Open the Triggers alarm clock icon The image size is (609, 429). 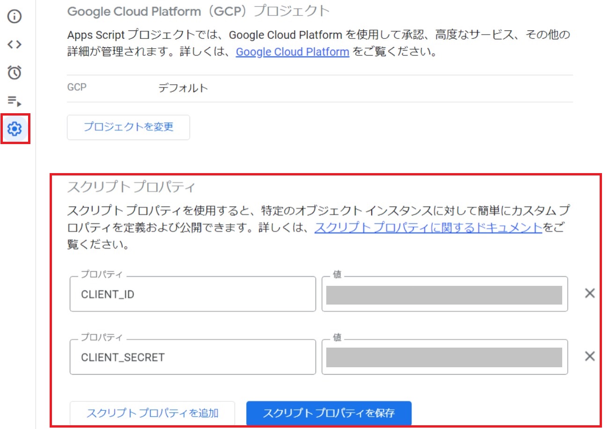pyautogui.click(x=15, y=72)
